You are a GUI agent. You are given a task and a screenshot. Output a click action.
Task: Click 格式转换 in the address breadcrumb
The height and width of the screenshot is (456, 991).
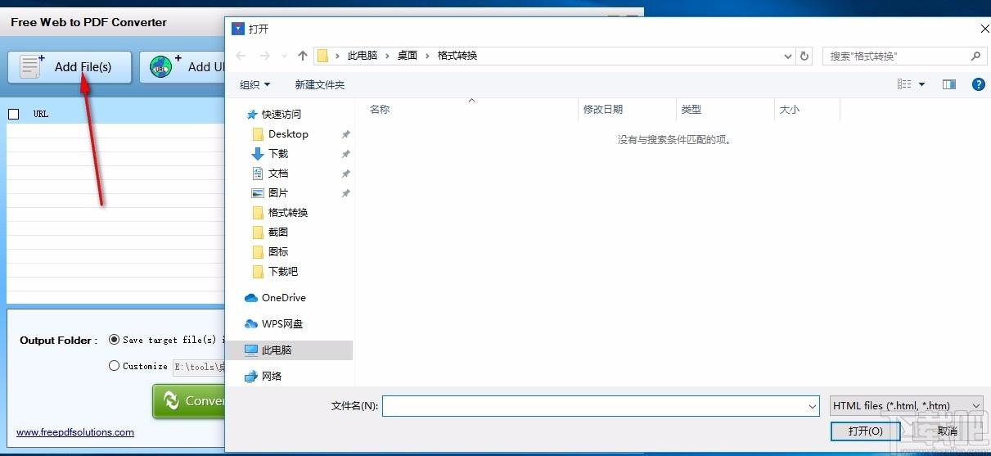[x=457, y=56]
